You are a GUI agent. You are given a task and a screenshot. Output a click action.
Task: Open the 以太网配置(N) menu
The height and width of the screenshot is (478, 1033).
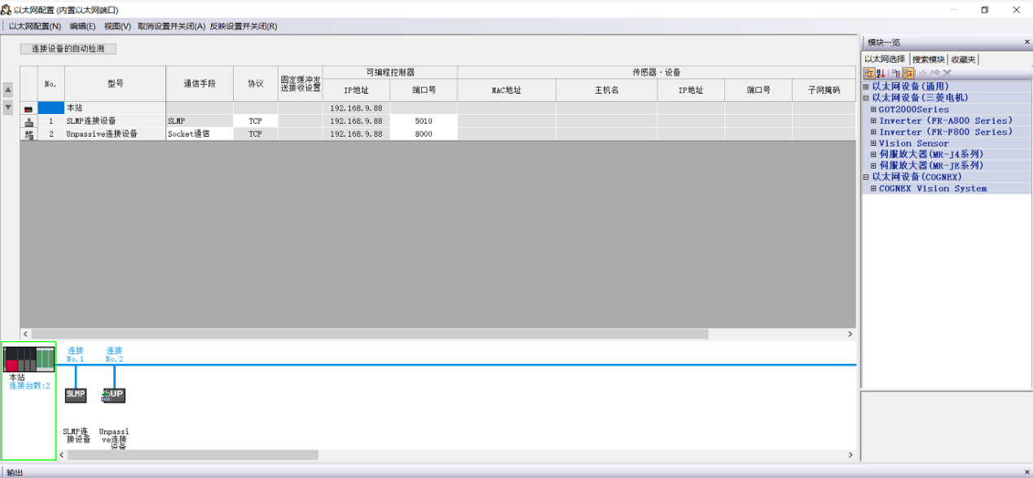34,26
